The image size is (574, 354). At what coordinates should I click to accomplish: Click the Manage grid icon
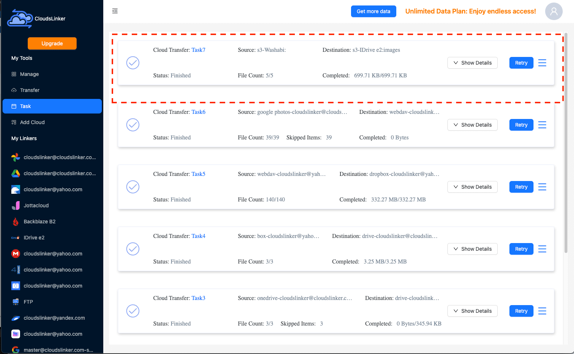tap(14, 74)
